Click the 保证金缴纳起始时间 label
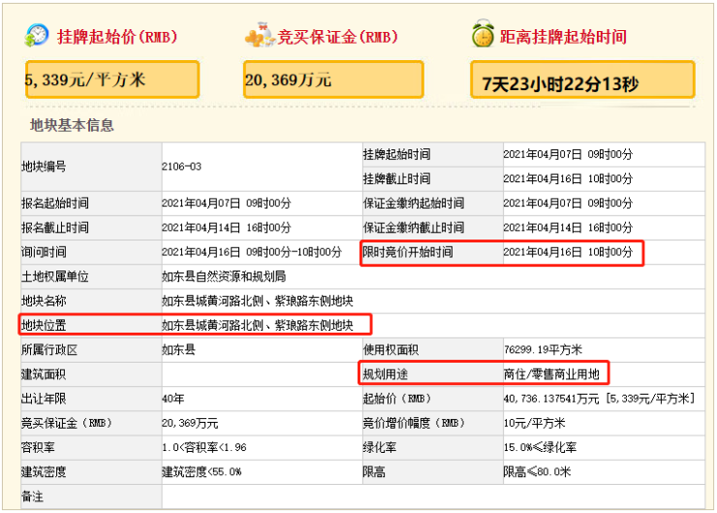The height and width of the screenshot is (513, 717). click(x=414, y=203)
